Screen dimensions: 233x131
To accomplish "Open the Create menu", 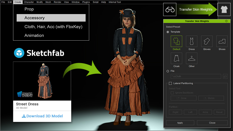I will tap(18, 2).
